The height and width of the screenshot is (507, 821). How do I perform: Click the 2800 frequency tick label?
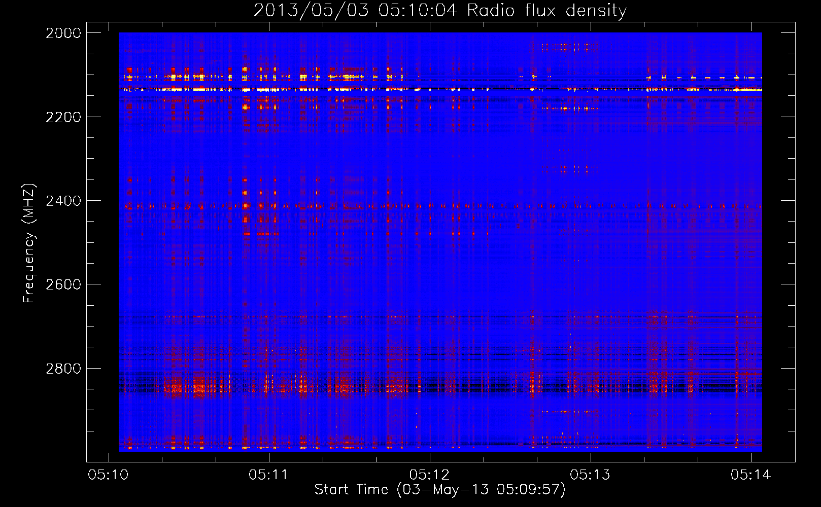tap(63, 369)
